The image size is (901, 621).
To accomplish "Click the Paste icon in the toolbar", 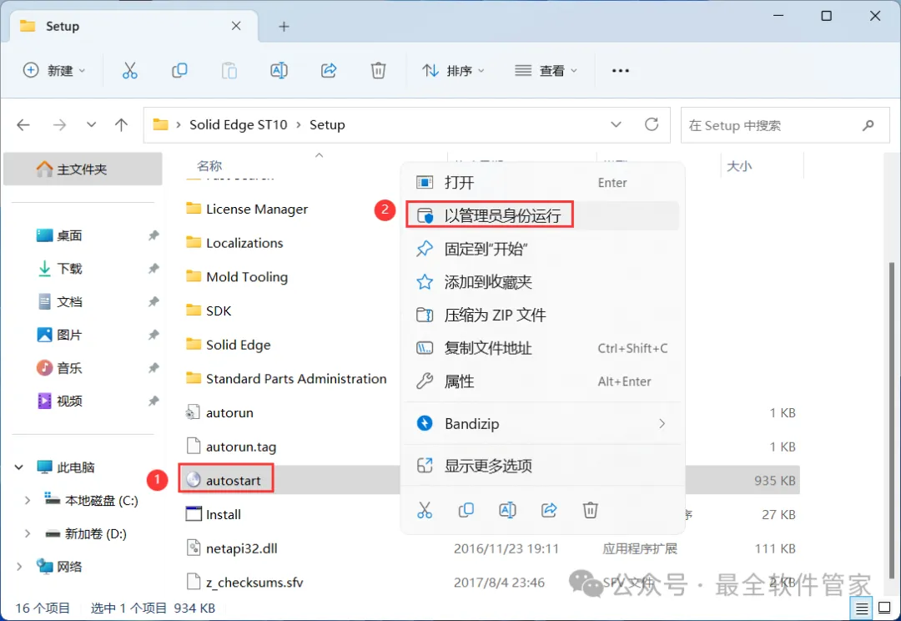I will pyautogui.click(x=229, y=71).
